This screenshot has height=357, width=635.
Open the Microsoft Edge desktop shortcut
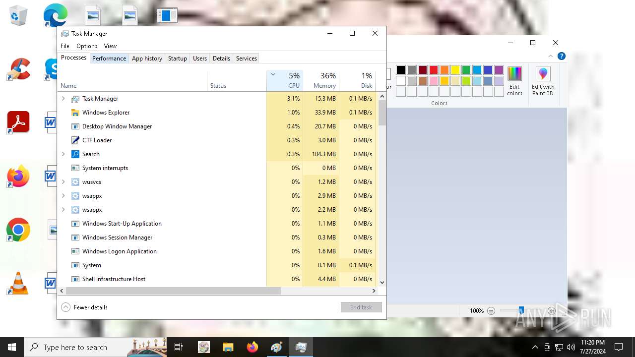(x=55, y=15)
